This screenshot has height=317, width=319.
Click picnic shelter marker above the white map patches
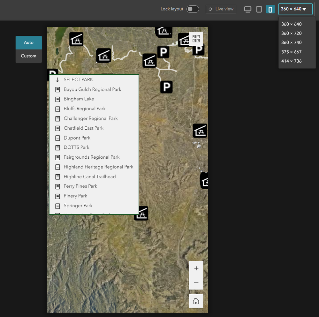coord(200,131)
